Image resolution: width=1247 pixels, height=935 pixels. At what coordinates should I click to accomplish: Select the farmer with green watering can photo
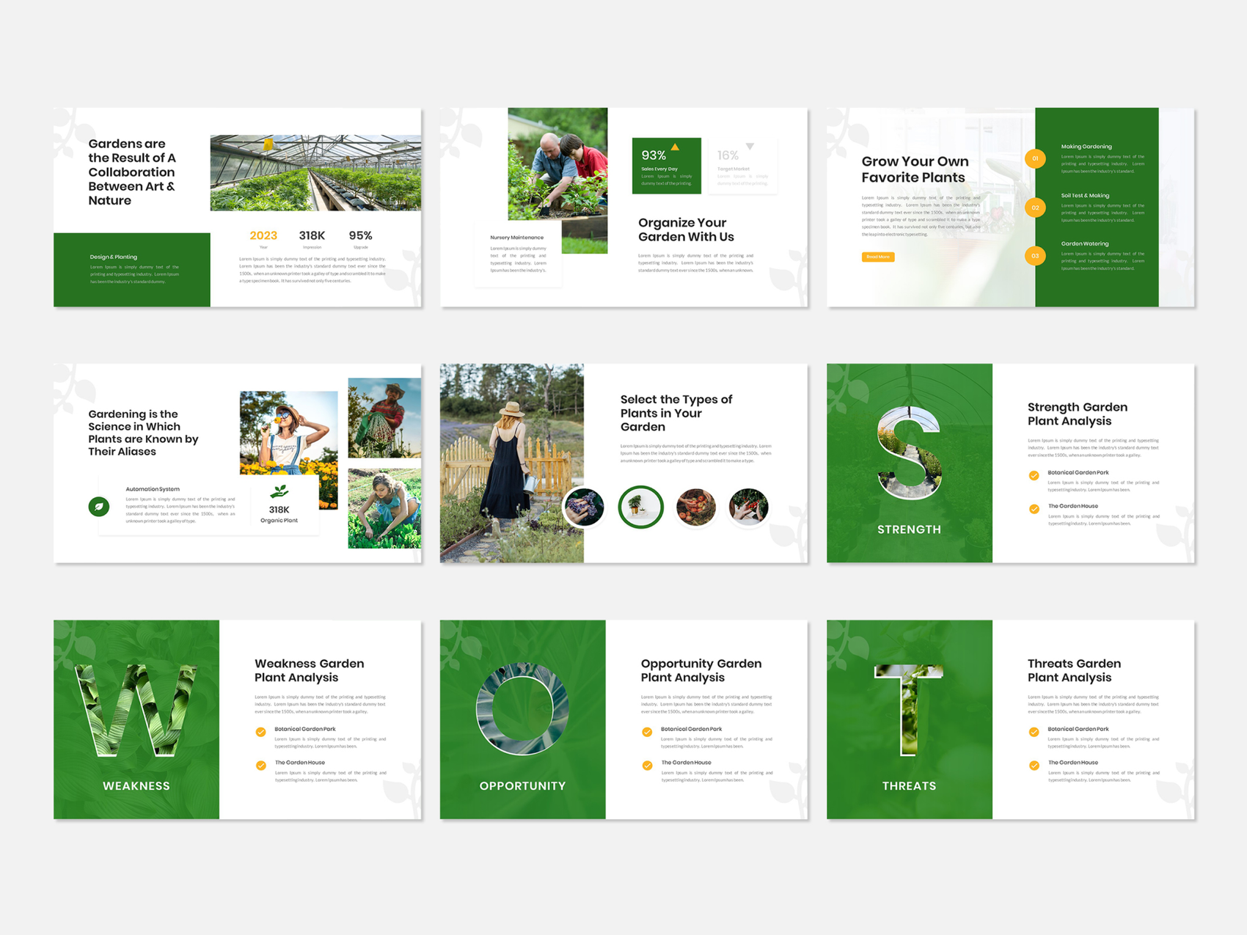(x=384, y=418)
